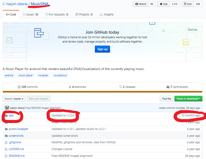Open the Insights tab
The width and height of the screenshot is (206, 159).
[107, 14]
